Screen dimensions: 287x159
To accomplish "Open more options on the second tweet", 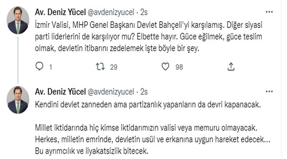I will pos(269,91).
